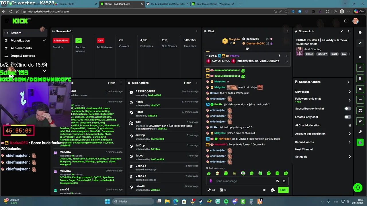Open green support headset bubble
The width and height of the screenshot is (367, 206).
point(358,188)
